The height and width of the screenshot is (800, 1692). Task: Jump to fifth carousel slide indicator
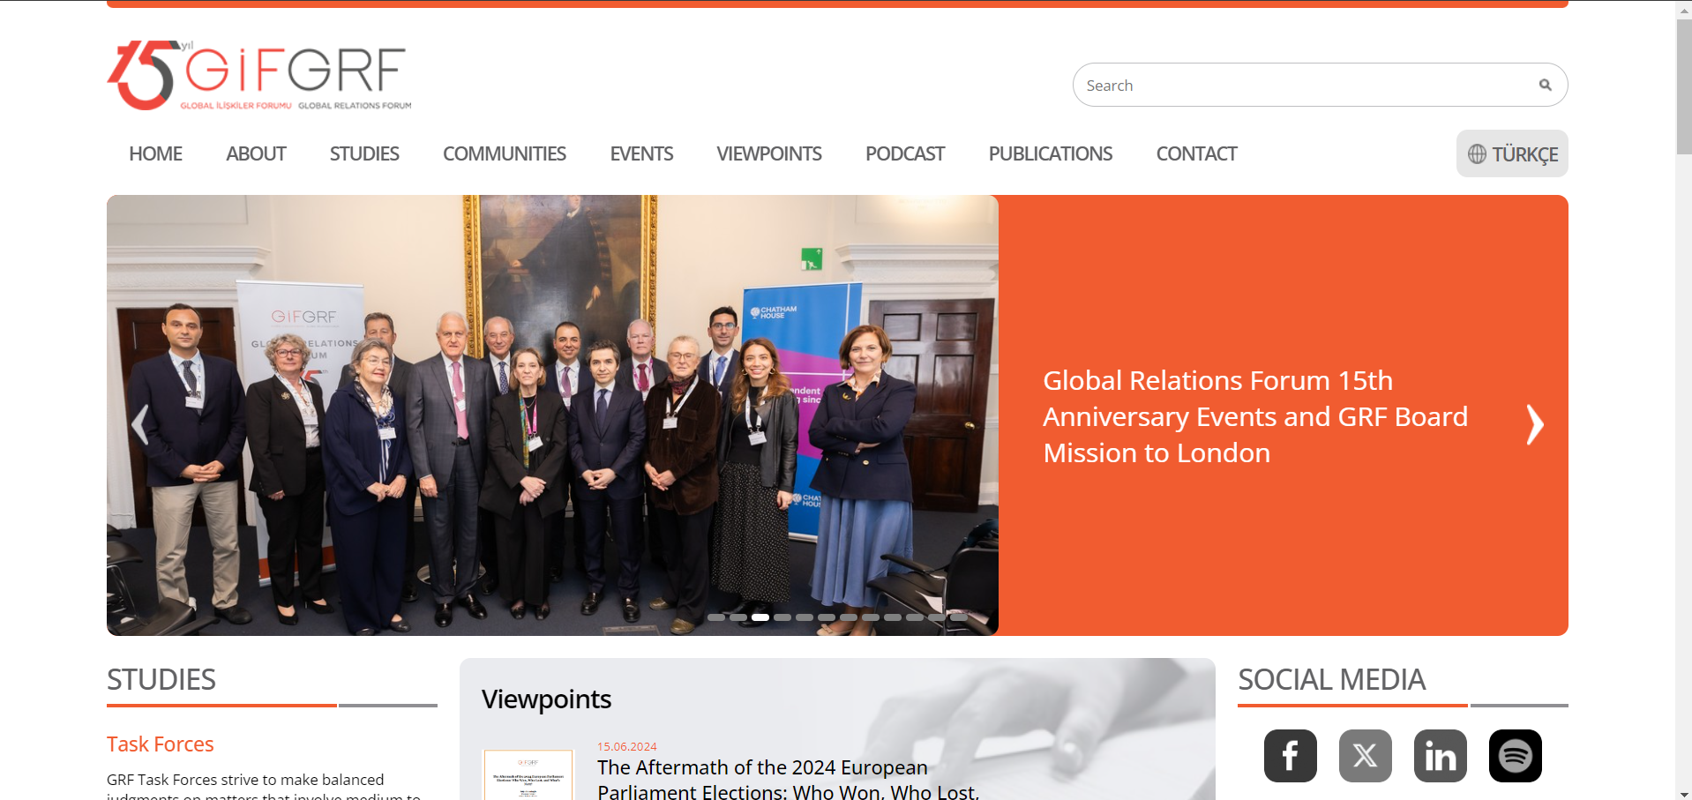[x=805, y=617]
